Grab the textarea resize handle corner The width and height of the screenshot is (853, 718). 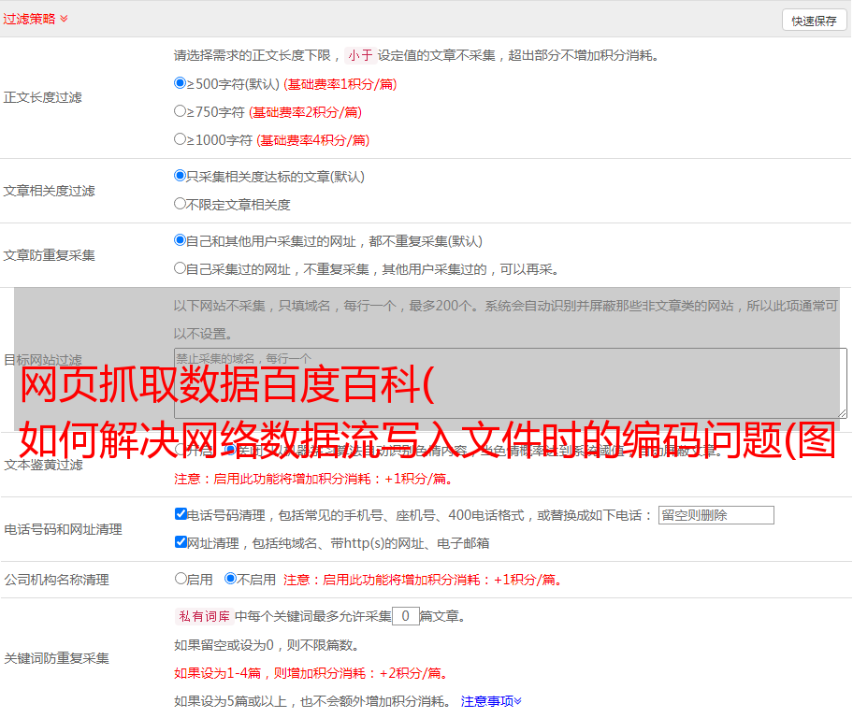842,413
